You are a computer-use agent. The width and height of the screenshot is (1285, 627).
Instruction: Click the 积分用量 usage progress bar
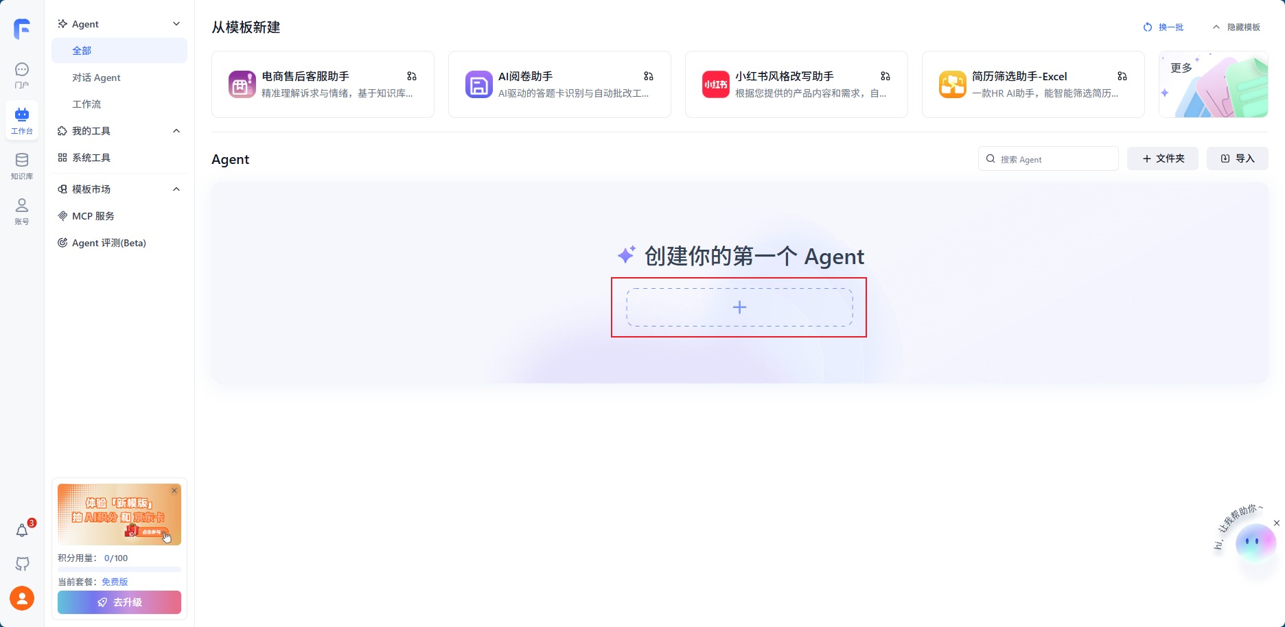coord(119,569)
